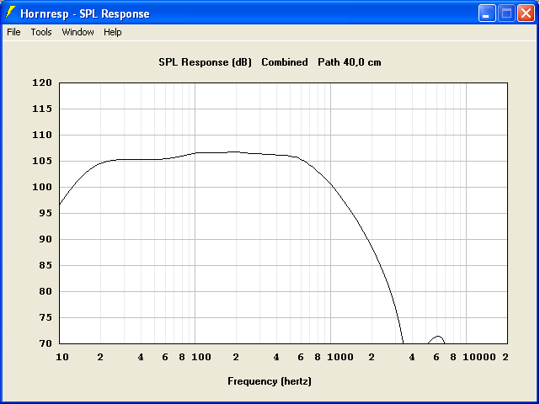Screen dimensions: 540x404
Task: Click the 85 dB y-axis label
Action: (x=45, y=265)
